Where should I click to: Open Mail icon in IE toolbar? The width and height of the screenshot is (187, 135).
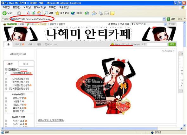click(x=94, y=13)
